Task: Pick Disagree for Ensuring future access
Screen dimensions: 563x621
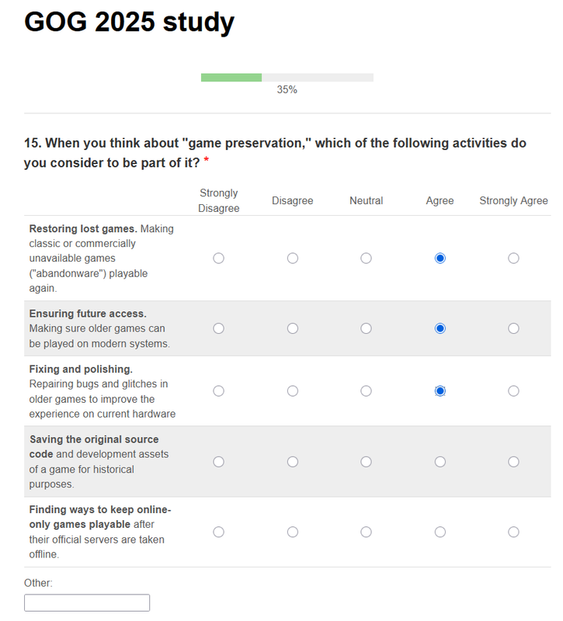Action: 293,328
